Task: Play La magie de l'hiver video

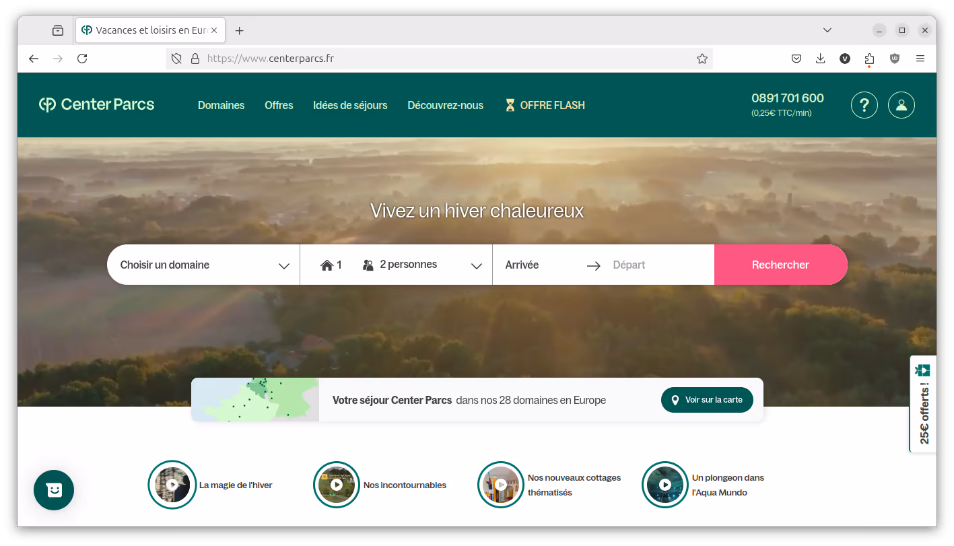Action: click(x=172, y=484)
